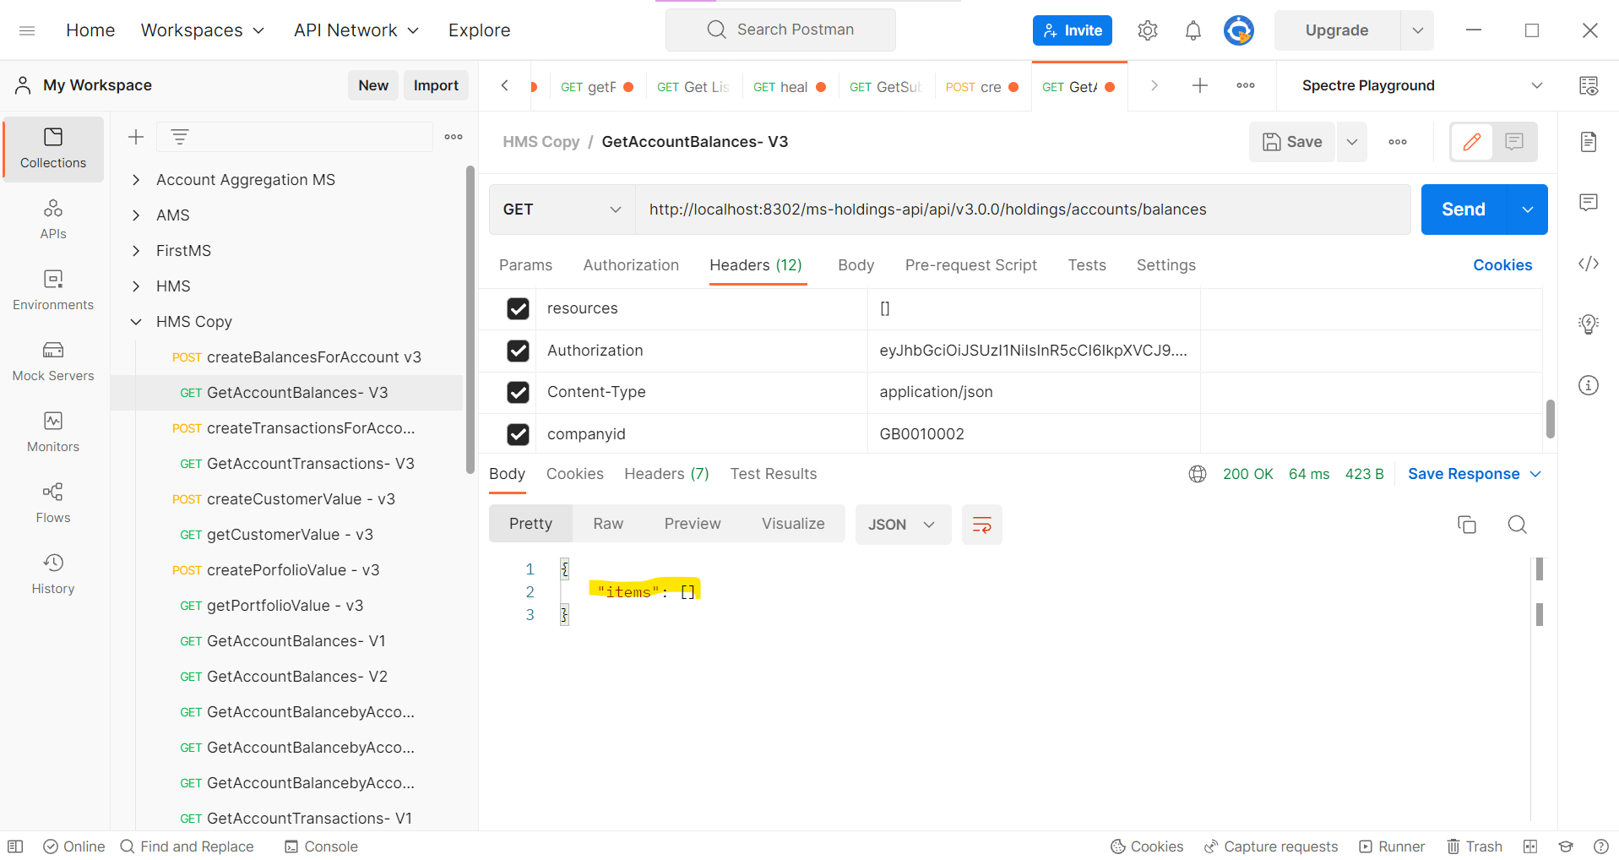
Task: Uncheck the Authorization header checkbox
Action: pos(518,351)
